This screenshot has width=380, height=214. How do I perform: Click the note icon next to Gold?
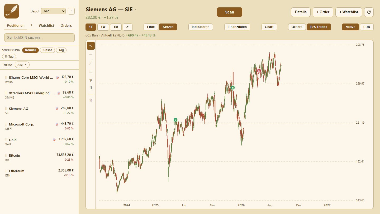point(54,139)
